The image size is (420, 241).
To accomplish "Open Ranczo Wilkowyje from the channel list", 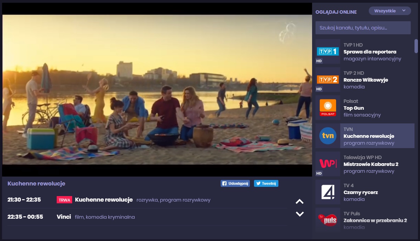I will point(366,80).
